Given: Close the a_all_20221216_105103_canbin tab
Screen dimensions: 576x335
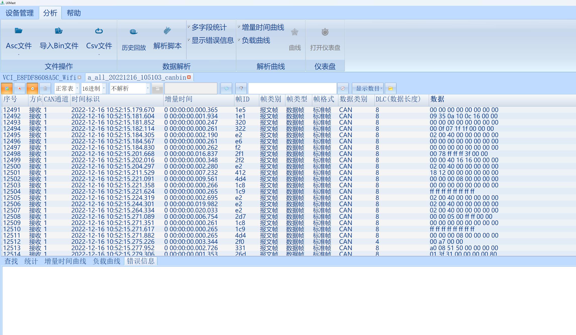Looking at the screenshot, I should tap(189, 77).
